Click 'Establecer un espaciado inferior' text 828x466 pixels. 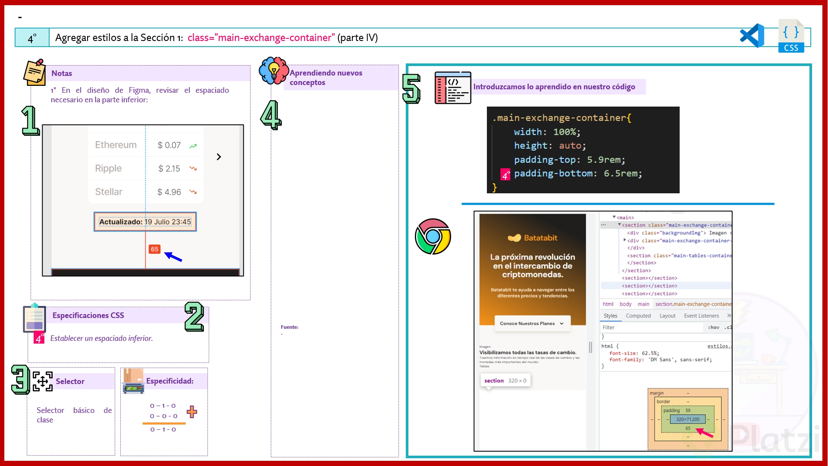[x=101, y=338]
